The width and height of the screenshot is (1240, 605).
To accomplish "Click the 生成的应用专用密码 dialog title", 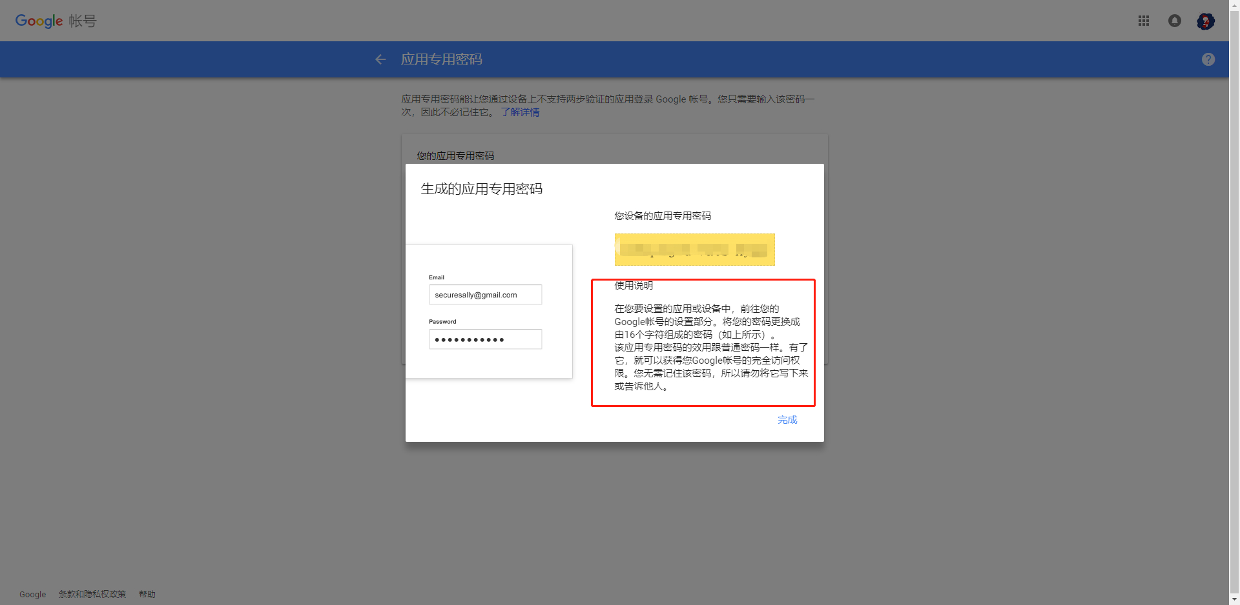I will 482,189.
